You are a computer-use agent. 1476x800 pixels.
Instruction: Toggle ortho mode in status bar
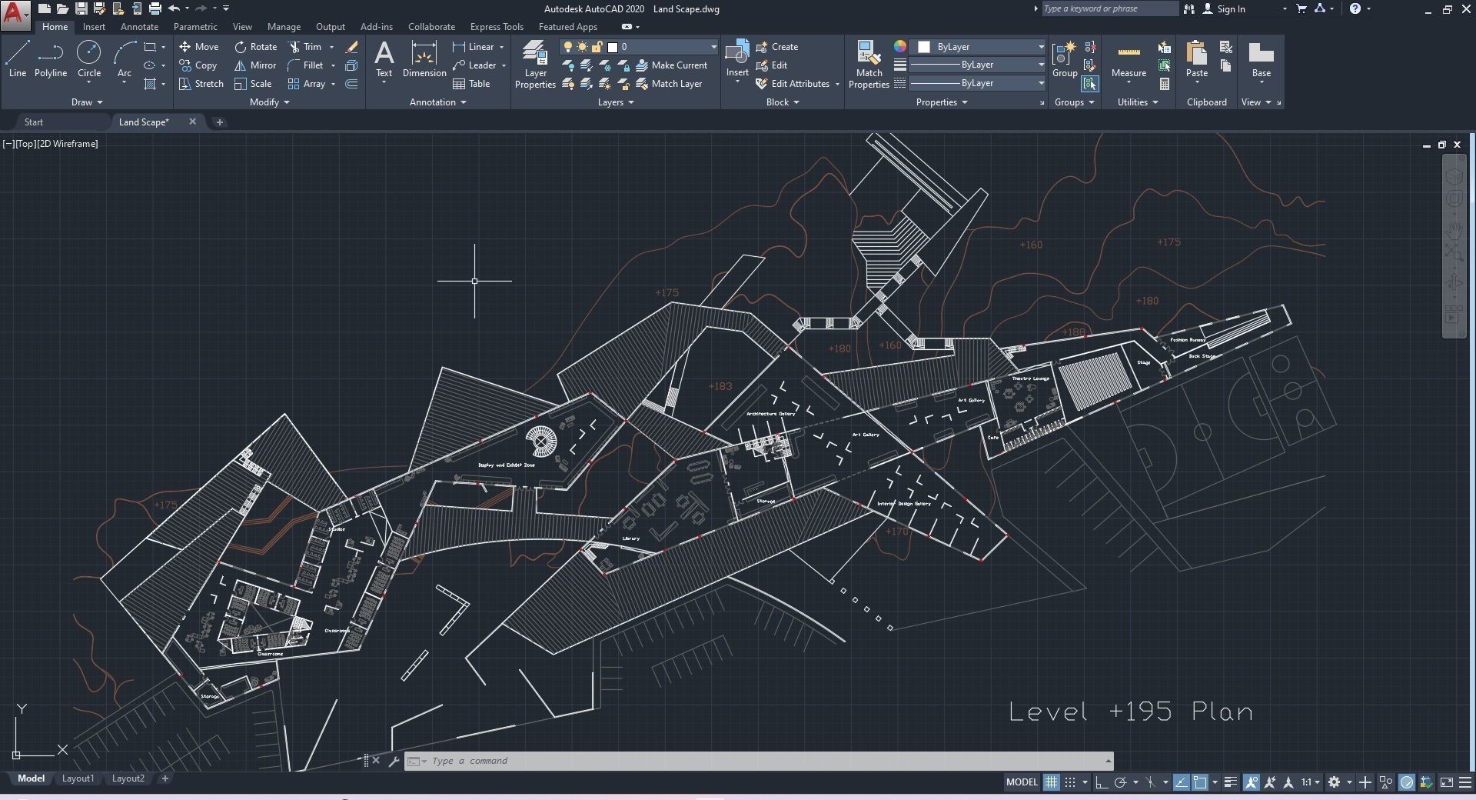[1101, 782]
